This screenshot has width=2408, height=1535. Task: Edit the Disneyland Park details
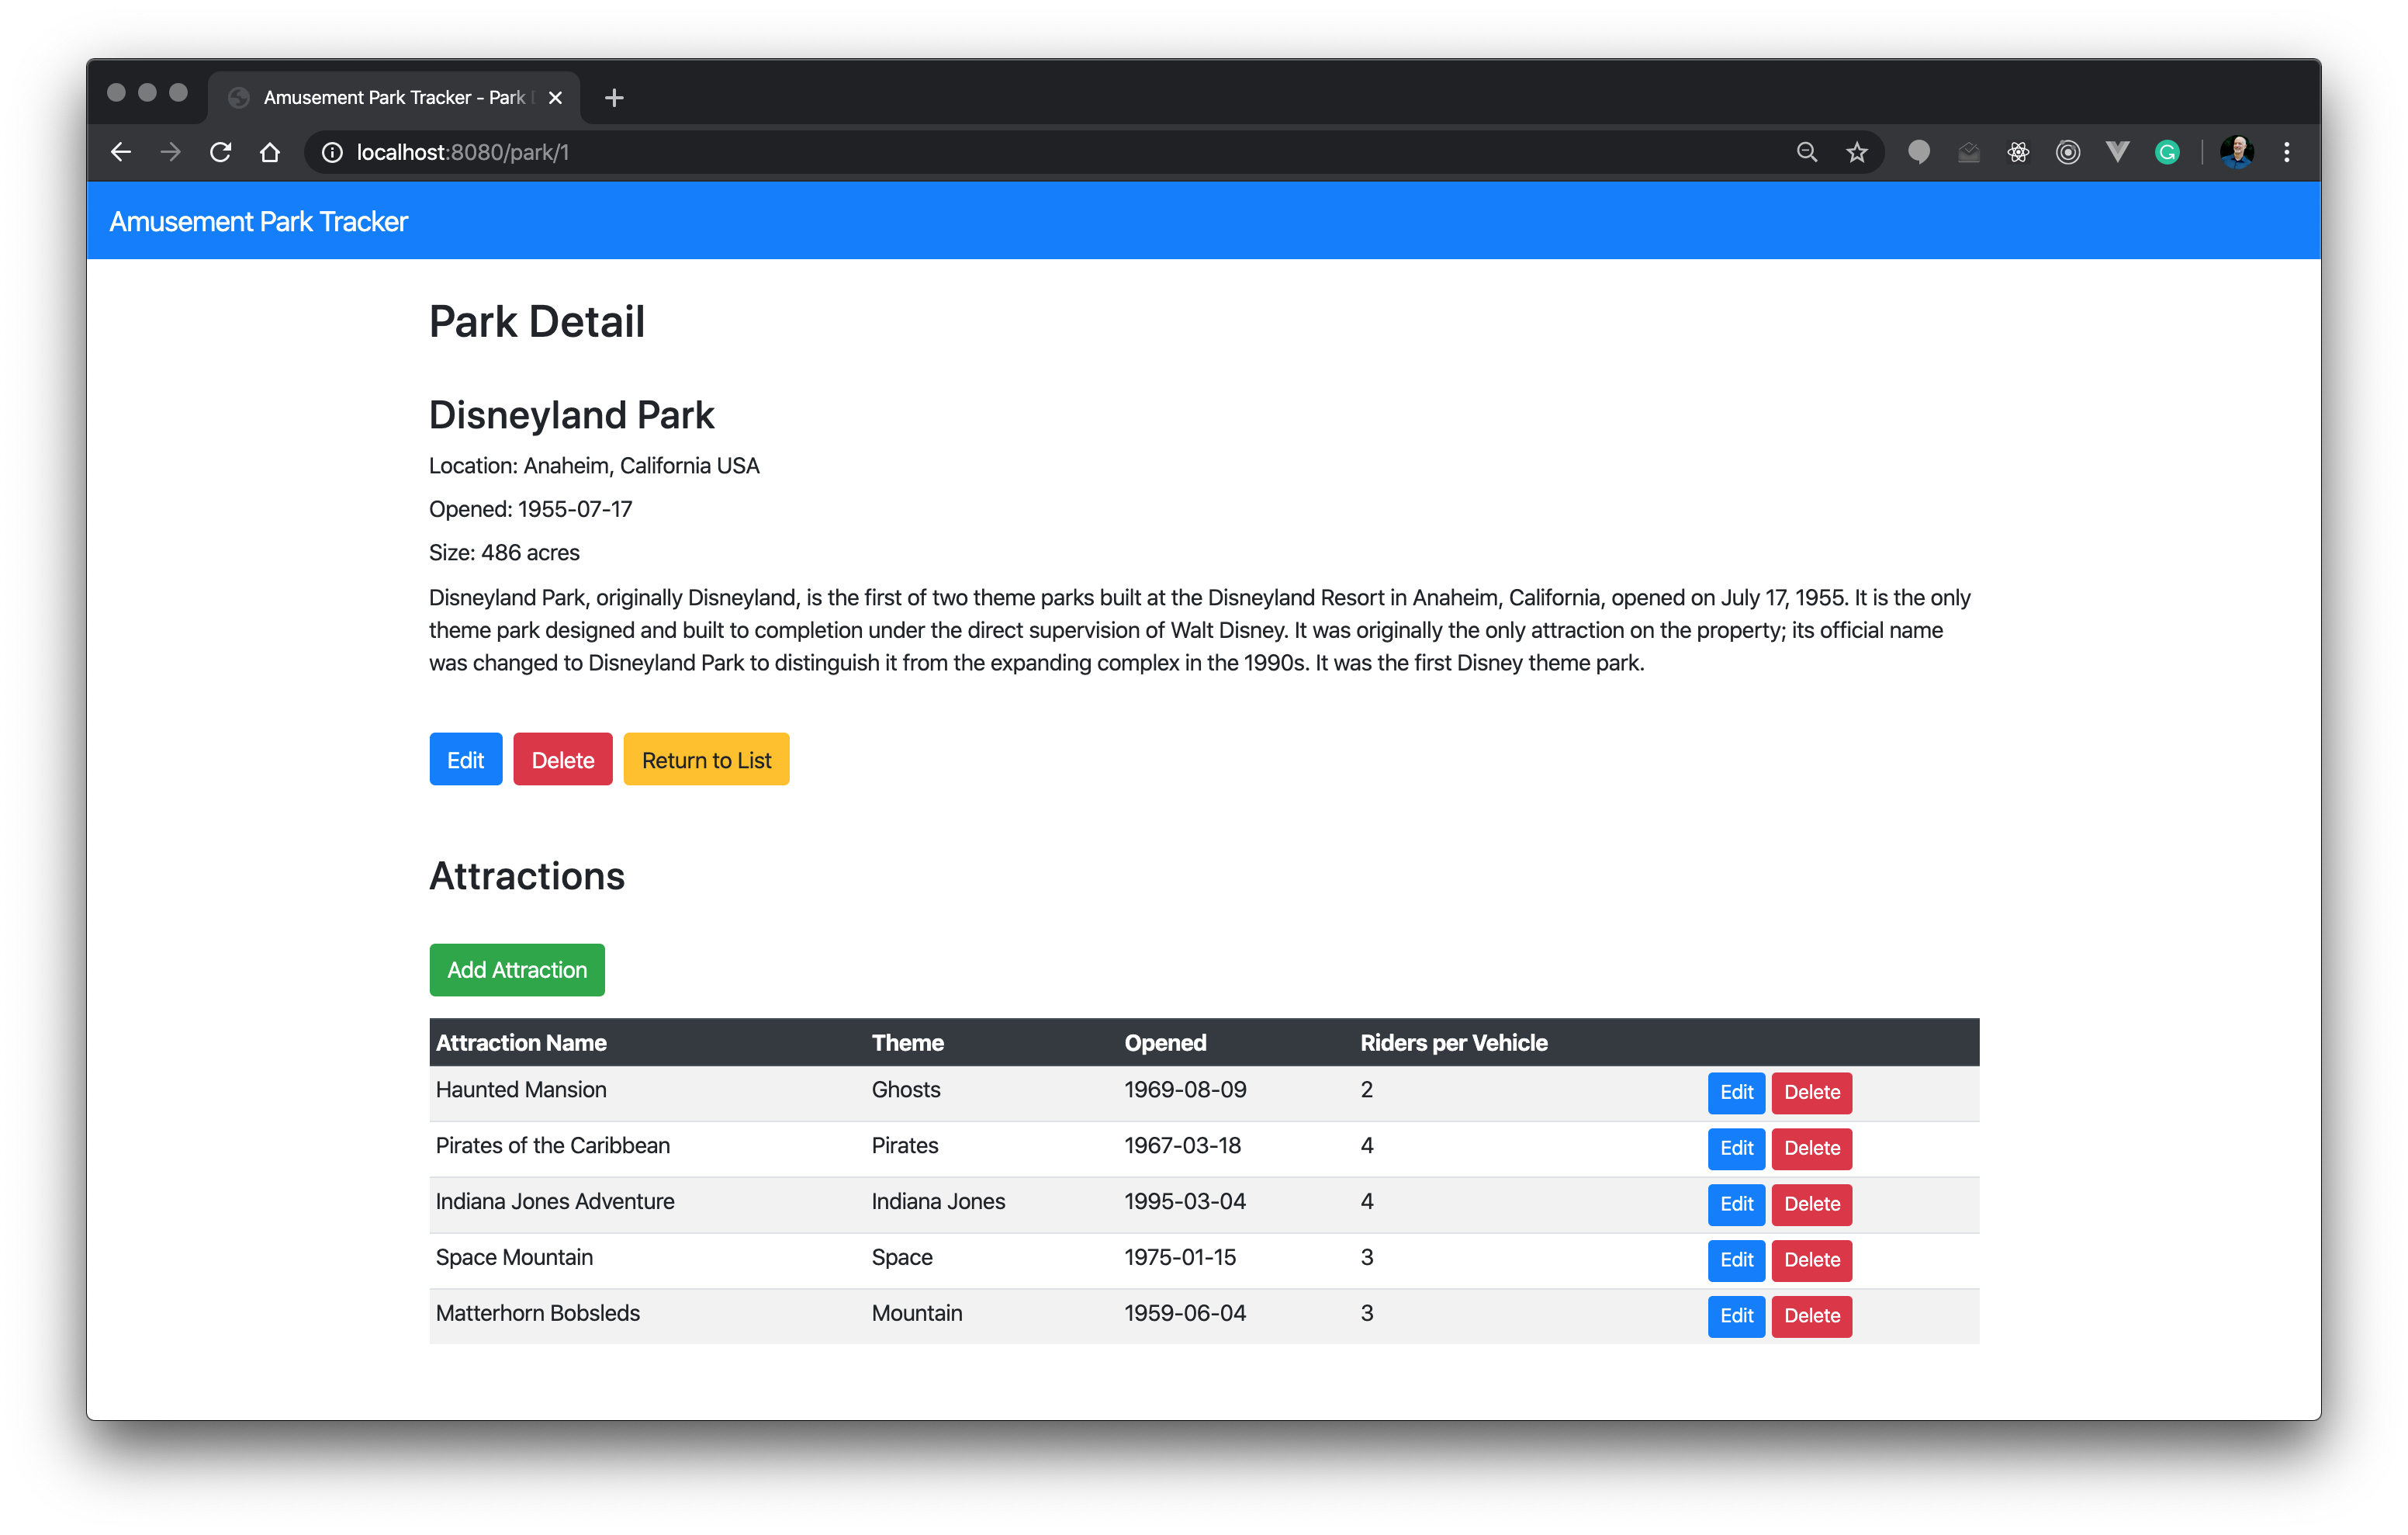point(465,760)
